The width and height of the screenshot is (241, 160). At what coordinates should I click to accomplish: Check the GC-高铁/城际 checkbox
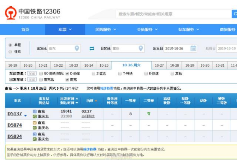(41, 73)
